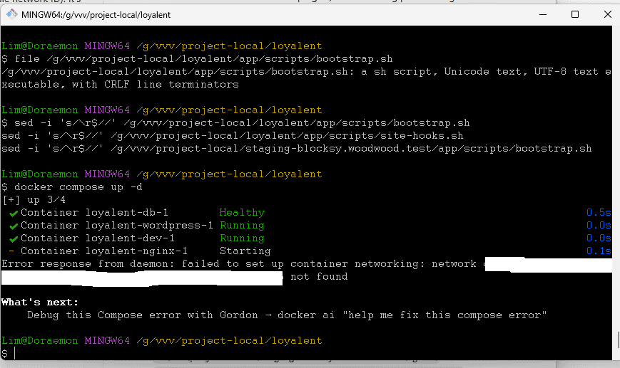Click the sed command for loyalent bootstrap.sh
This screenshot has width=620, height=368.
(x=235, y=123)
